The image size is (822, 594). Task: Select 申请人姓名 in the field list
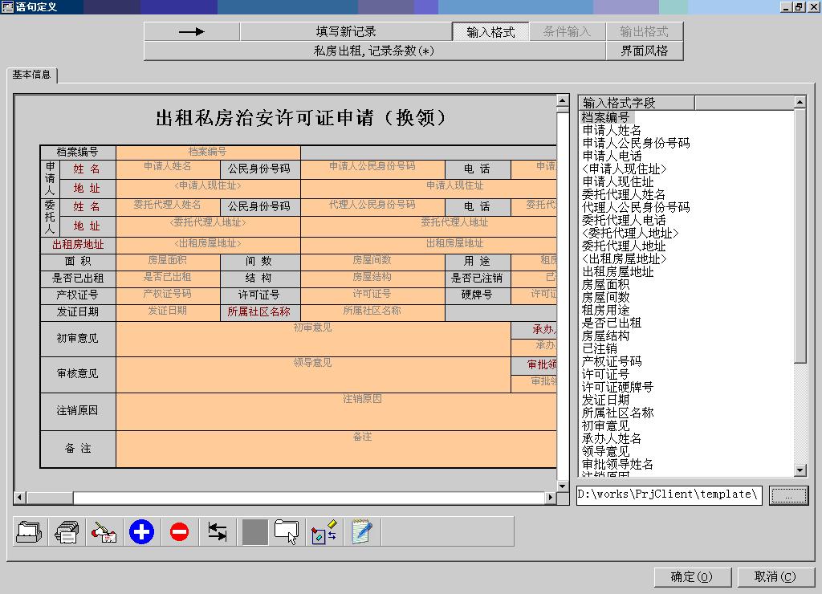click(x=612, y=130)
